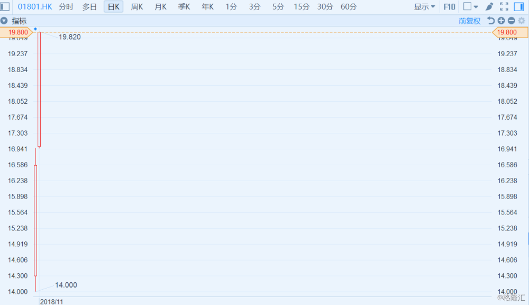
Task: Switch to the 分时 tab
Action: coord(66,7)
